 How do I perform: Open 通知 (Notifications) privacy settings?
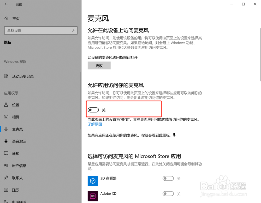point(15,153)
